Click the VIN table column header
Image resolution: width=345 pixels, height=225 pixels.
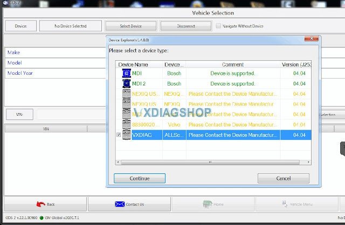[46, 129]
